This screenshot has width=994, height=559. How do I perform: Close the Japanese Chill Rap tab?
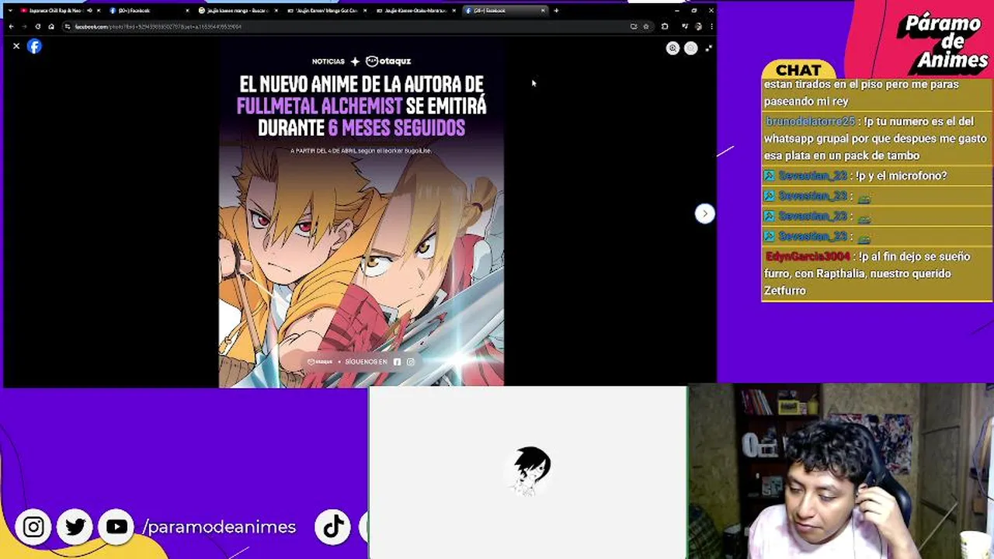99,11
